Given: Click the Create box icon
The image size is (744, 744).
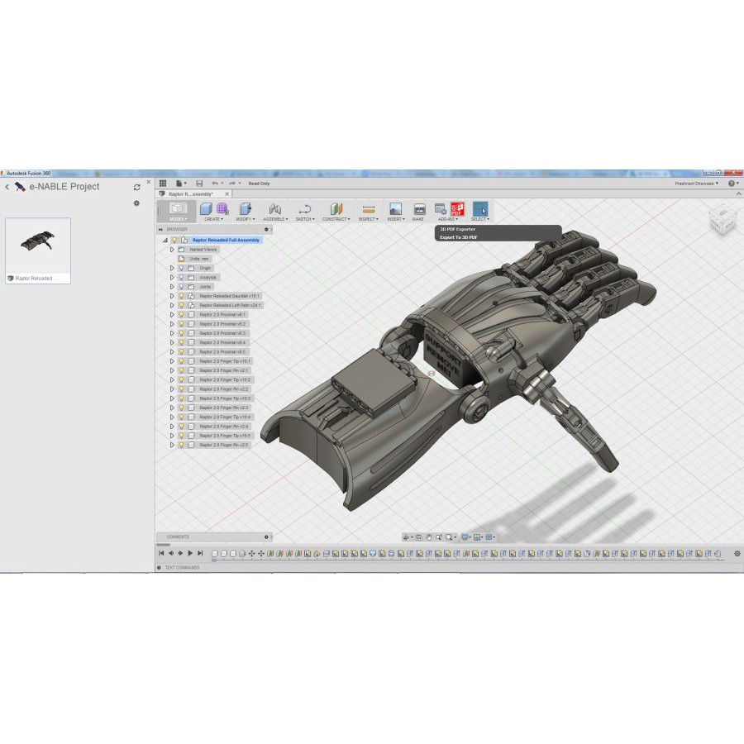Looking at the screenshot, I should [207, 209].
